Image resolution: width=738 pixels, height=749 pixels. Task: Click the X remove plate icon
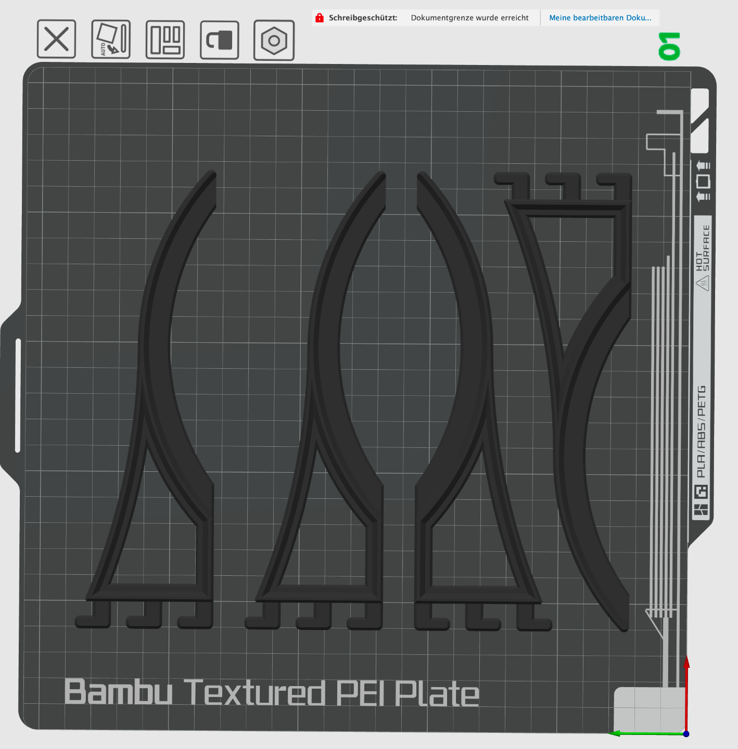coord(57,39)
